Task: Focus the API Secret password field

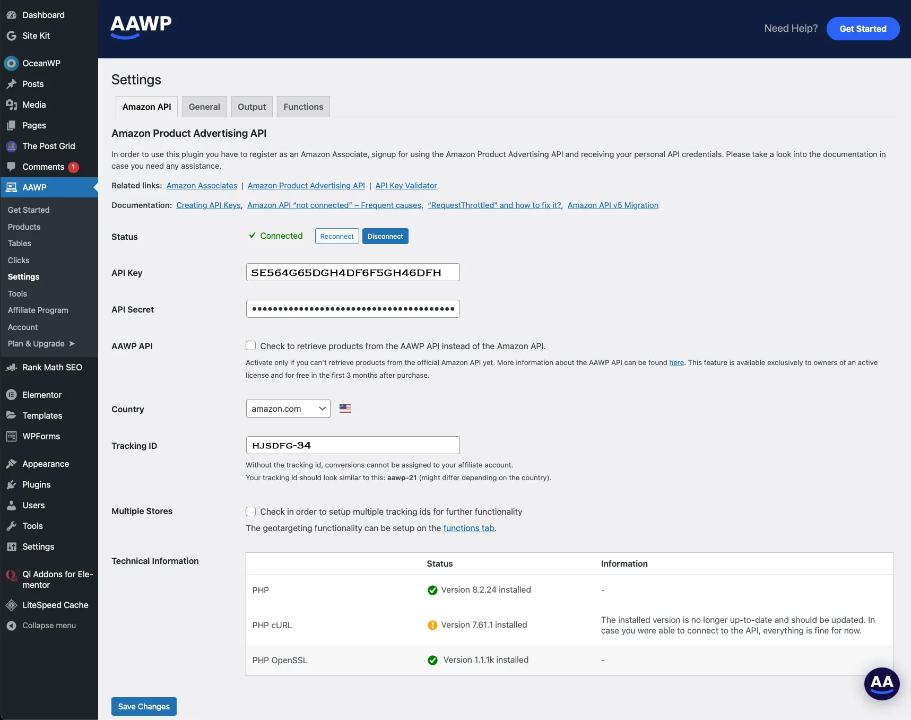Action: pos(353,309)
